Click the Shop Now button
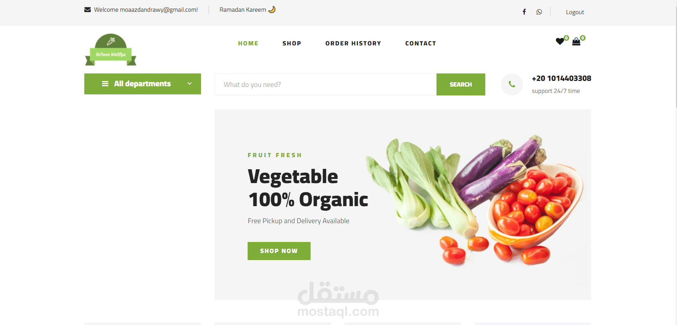Screen dimensions: 677x325 [279, 251]
